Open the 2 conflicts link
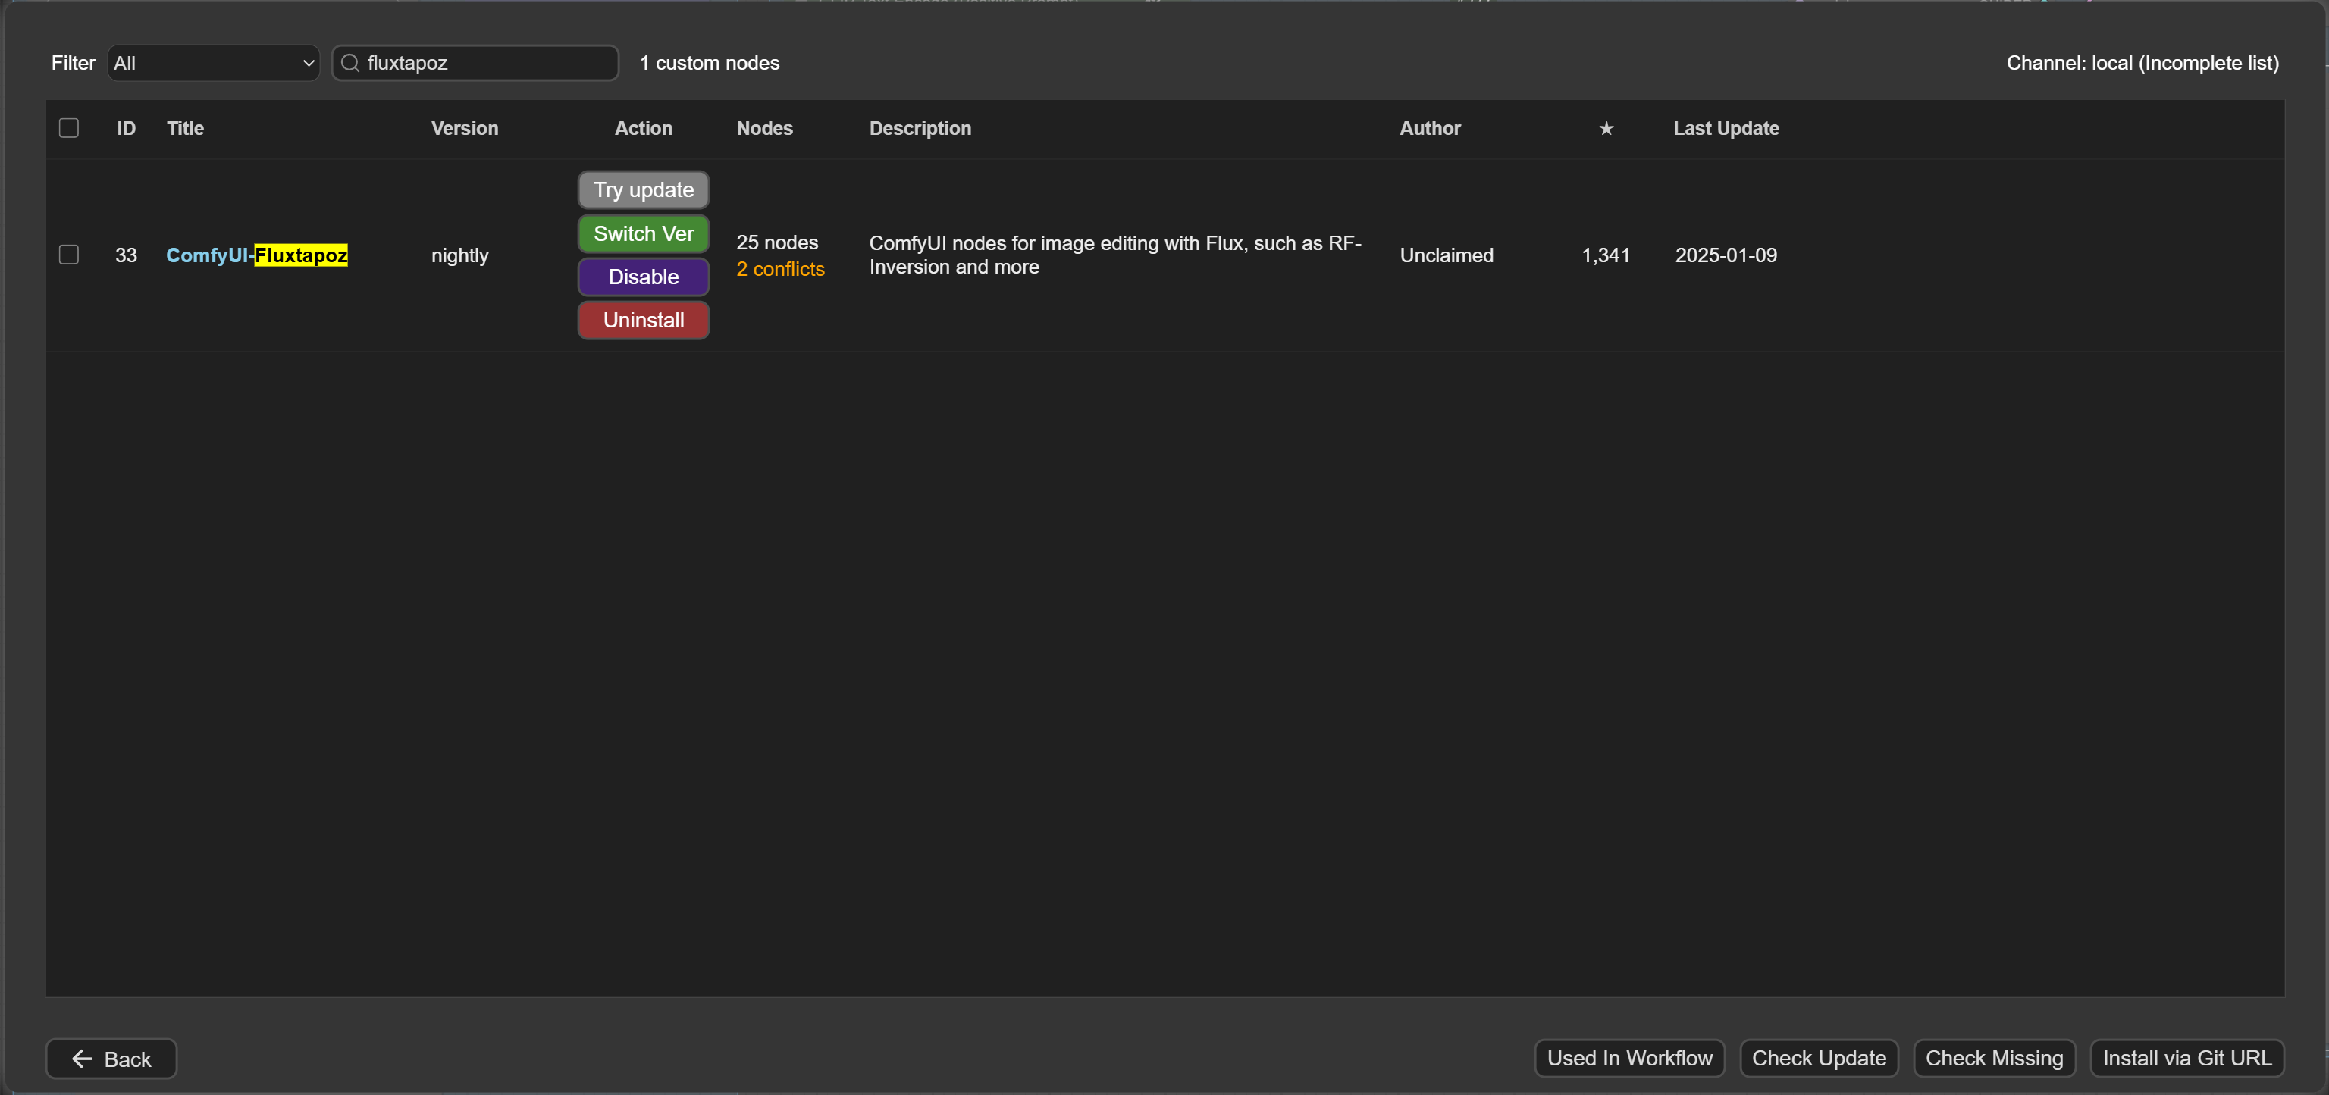2329x1095 pixels. pyautogui.click(x=779, y=269)
